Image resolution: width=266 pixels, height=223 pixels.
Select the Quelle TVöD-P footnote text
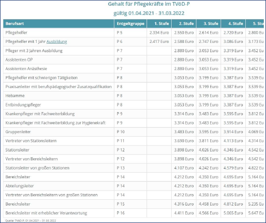31,221
